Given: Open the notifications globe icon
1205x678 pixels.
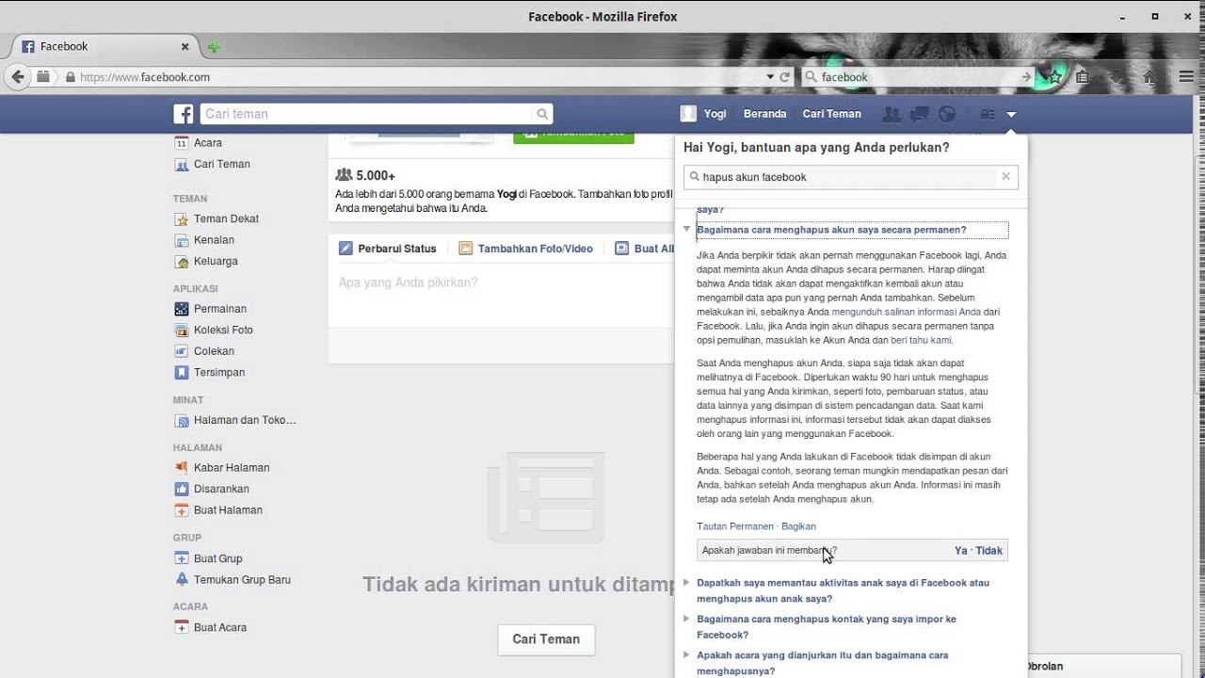Looking at the screenshot, I should 947,114.
